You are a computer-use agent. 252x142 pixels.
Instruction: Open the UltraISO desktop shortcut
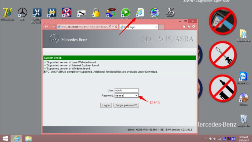tap(243, 98)
